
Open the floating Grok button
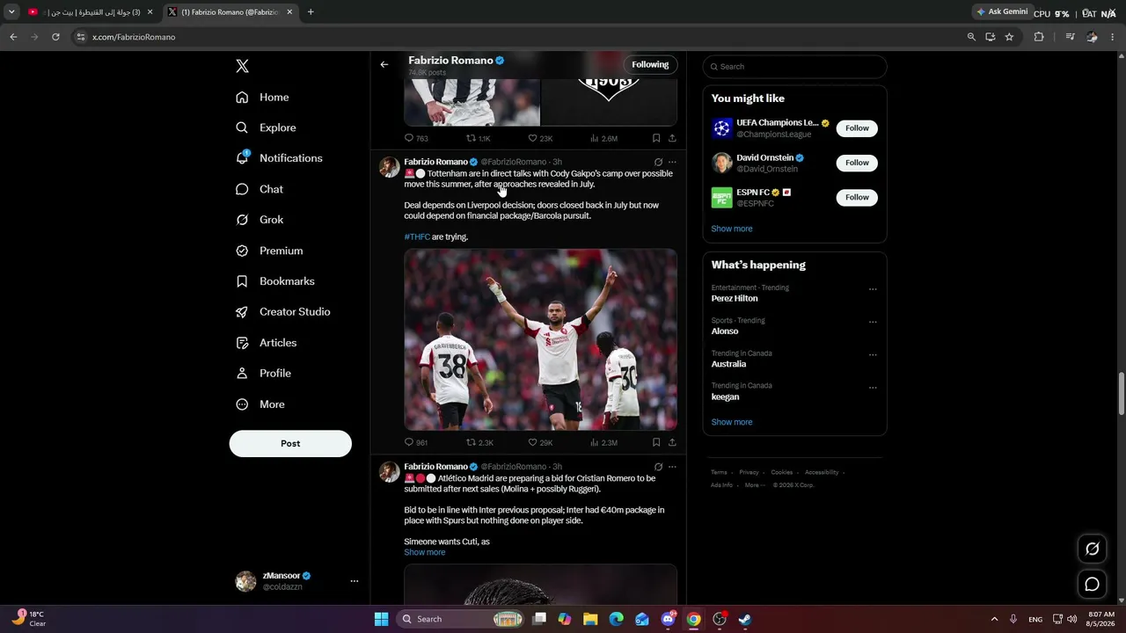pos(1093,549)
